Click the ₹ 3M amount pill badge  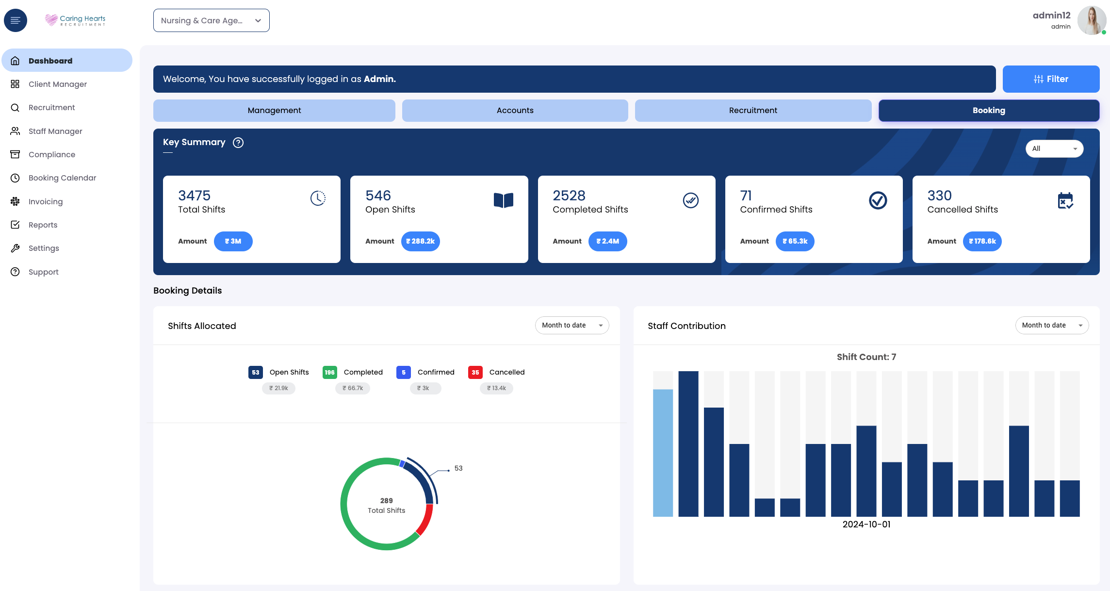pos(233,241)
